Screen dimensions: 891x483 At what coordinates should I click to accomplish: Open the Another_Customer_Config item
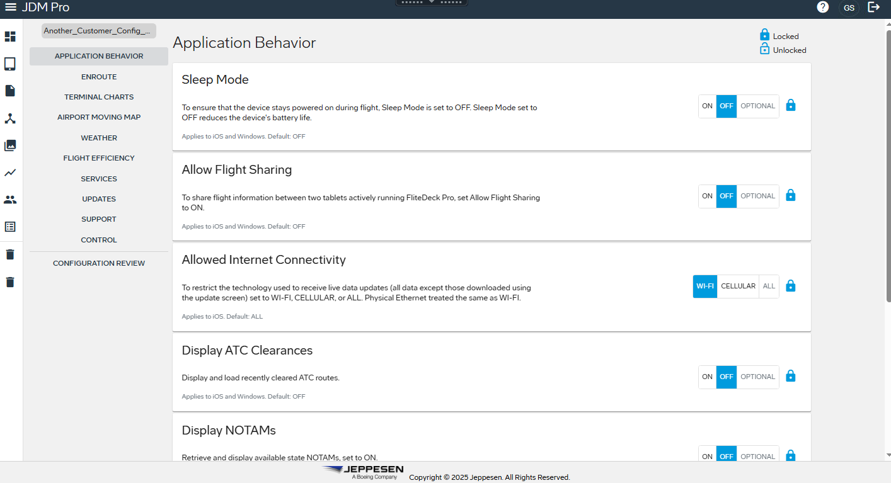[98, 30]
